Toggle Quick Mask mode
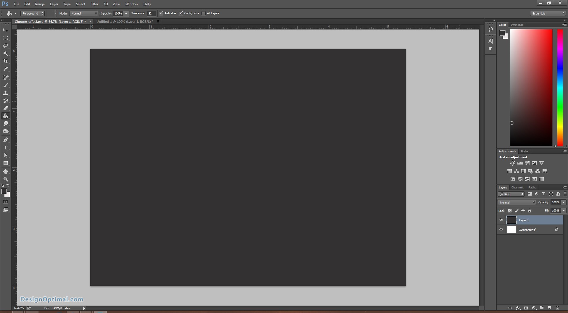 pos(6,202)
